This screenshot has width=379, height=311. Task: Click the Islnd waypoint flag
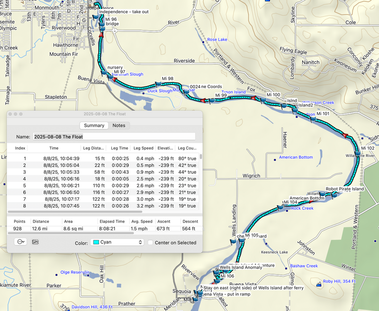click(284, 106)
